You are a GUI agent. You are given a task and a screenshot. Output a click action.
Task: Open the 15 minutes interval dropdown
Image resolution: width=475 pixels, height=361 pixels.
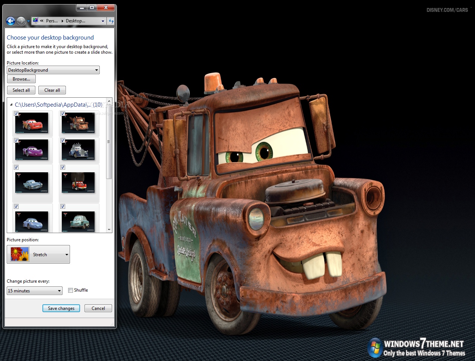[x=35, y=291]
